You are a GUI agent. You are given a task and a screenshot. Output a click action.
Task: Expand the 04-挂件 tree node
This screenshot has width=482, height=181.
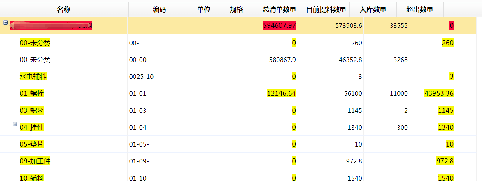pos(15,124)
